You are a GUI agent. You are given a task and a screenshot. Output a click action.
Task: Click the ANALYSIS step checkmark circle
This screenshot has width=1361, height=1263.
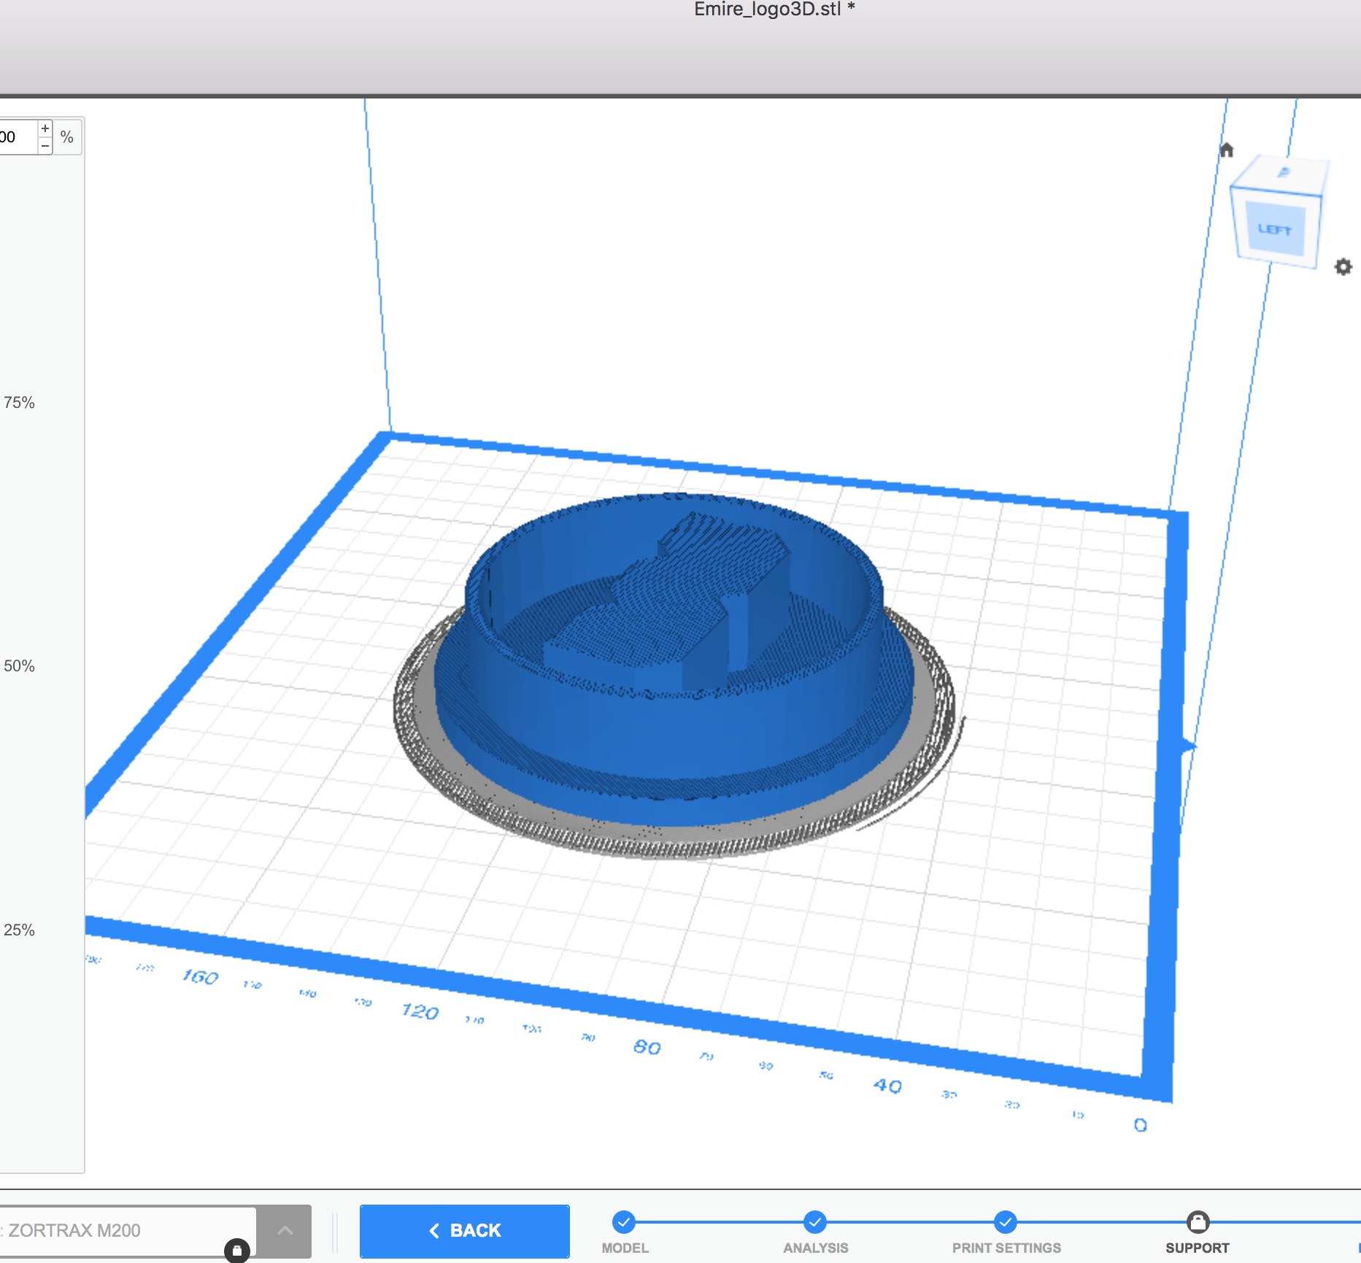815,1221
